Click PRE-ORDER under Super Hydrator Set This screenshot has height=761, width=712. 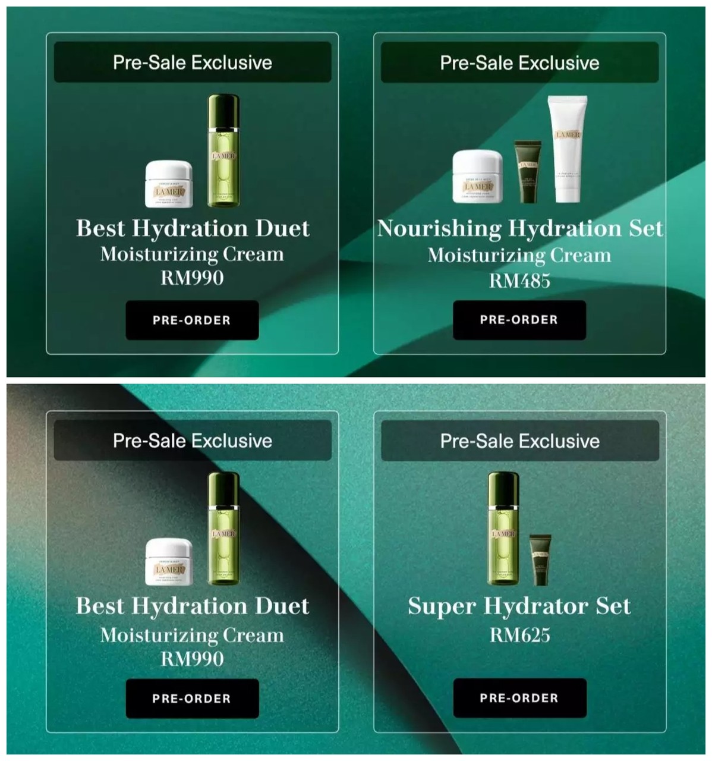pyautogui.click(x=519, y=698)
